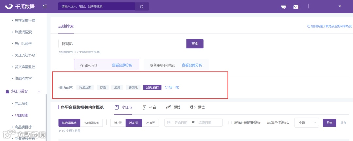
Task: Select 按时间排序 sorting option
Action: tap(92, 123)
